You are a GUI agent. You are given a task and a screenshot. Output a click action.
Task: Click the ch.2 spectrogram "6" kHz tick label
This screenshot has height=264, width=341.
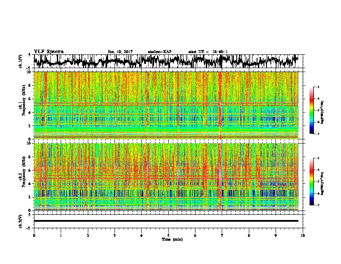pos(30,170)
